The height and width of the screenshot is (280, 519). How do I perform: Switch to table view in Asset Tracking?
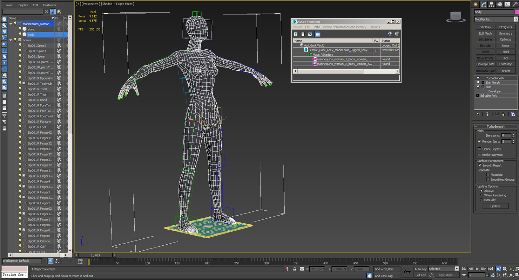(x=318, y=34)
